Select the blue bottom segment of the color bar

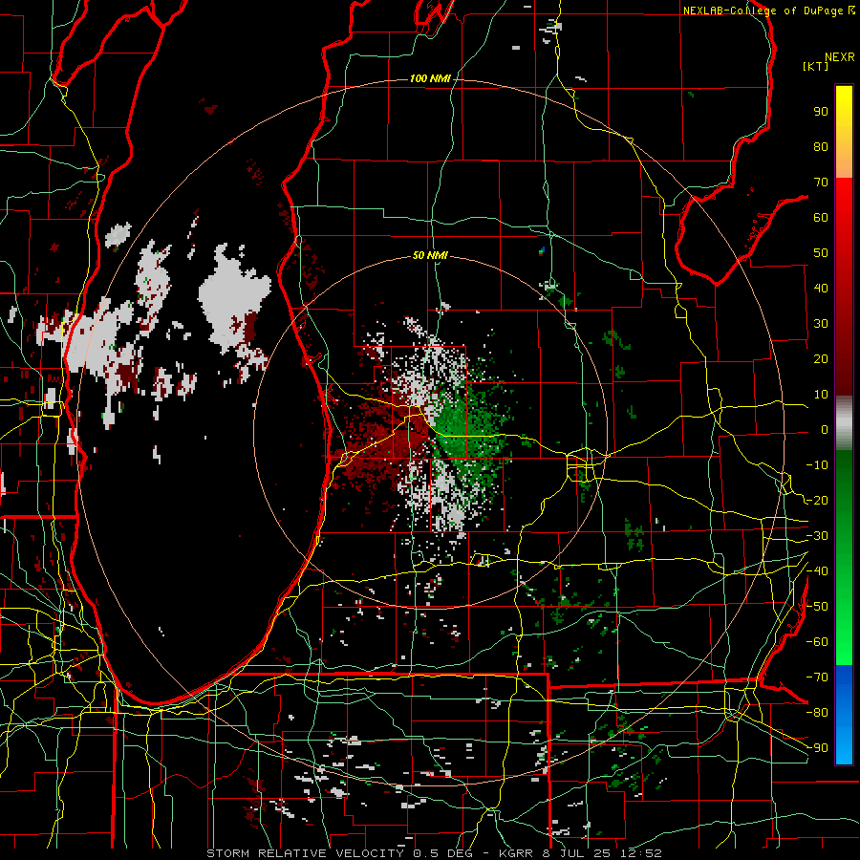[844, 715]
